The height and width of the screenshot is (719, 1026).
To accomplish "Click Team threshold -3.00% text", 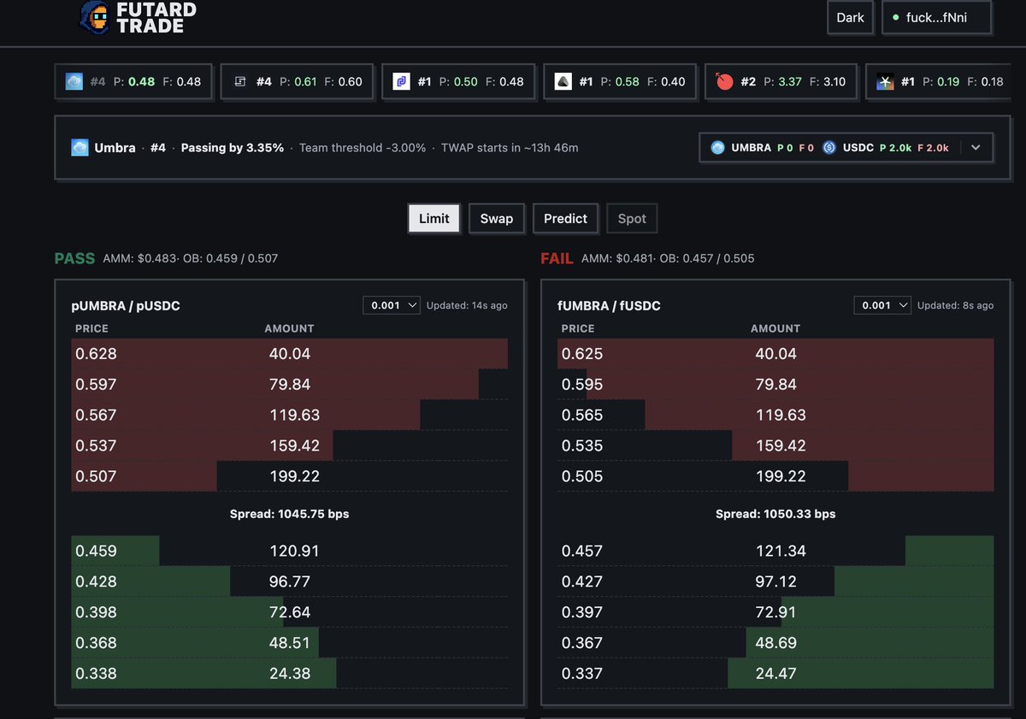I will click(363, 148).
